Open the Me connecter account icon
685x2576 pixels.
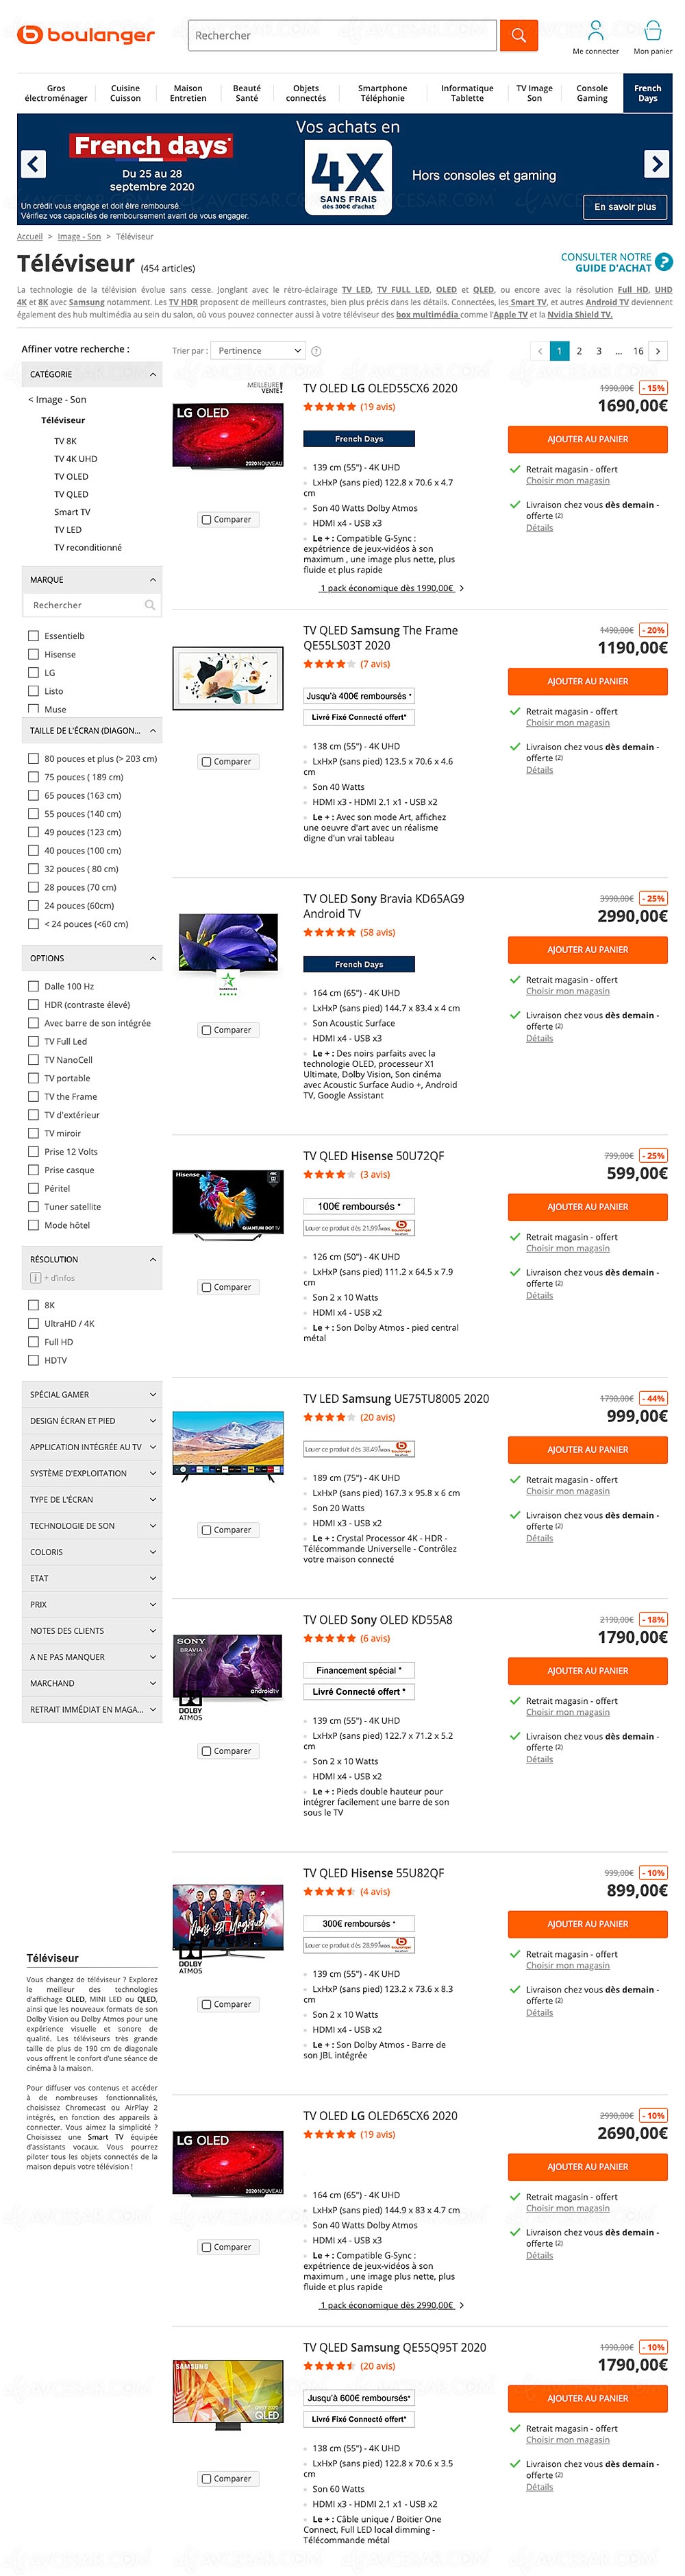tap(595, 30)
